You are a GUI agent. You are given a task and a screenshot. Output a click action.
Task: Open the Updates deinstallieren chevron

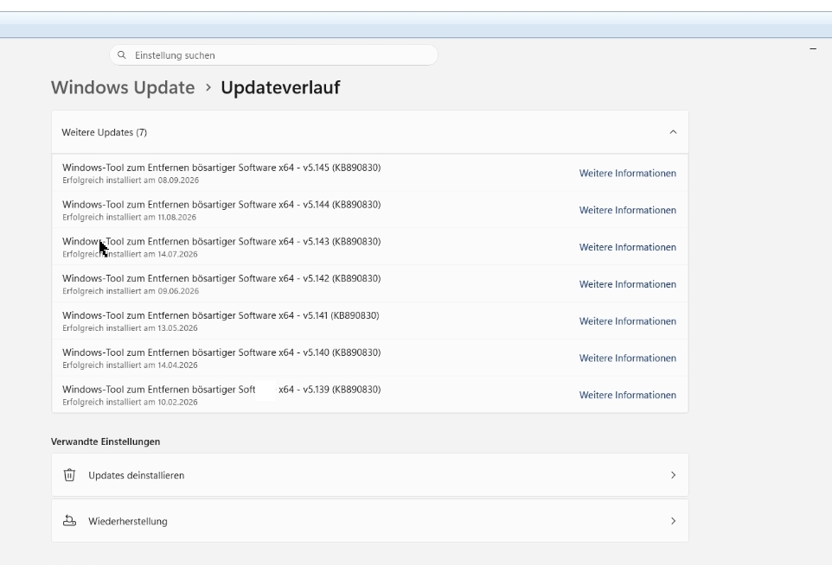click(x=673, y=475)
